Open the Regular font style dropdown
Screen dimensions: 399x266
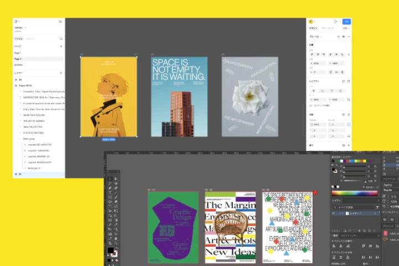(391, 190)
